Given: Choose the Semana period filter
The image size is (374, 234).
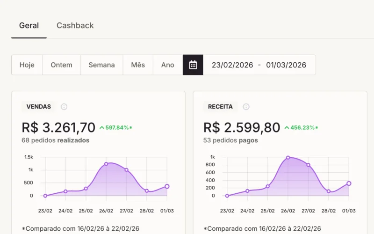Looking at the screenshot, I should coord(101,65).
